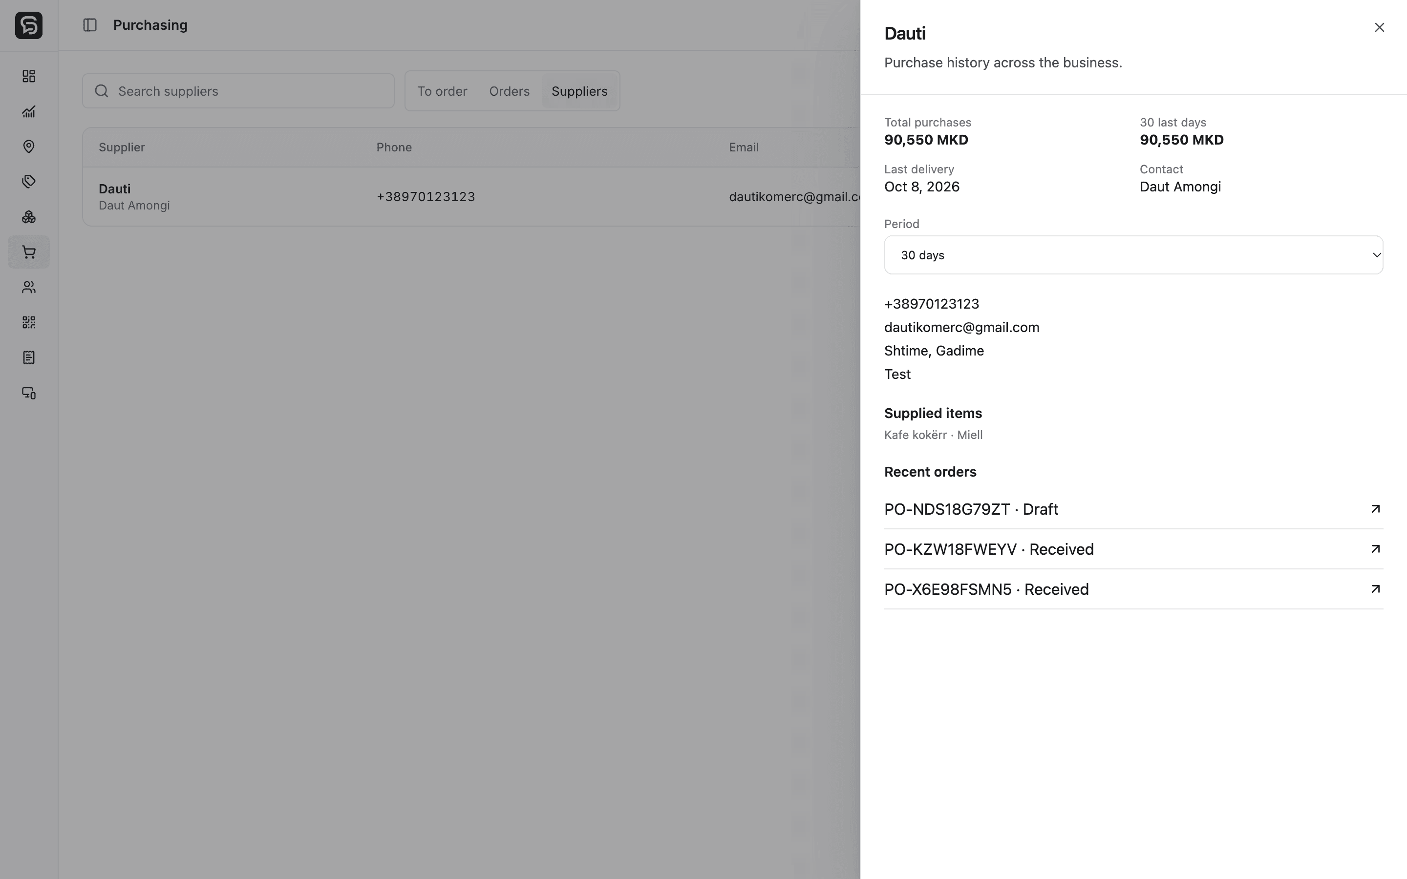The image size is (1407, 879).
Task: Click the Email column header
Action: [744, 147]
